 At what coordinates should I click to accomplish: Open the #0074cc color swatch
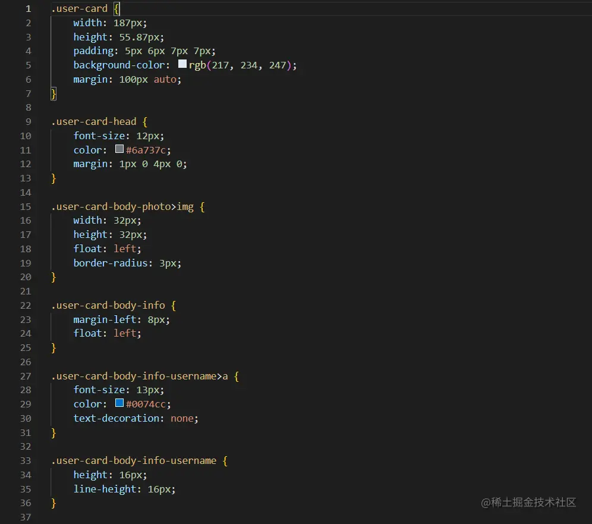pos(119,403)
